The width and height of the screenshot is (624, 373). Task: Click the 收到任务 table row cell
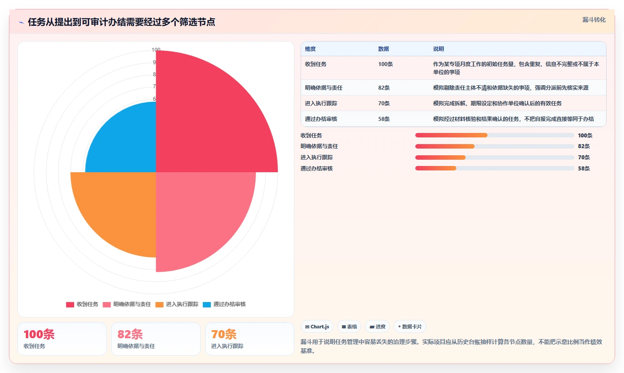click(338, 68)
